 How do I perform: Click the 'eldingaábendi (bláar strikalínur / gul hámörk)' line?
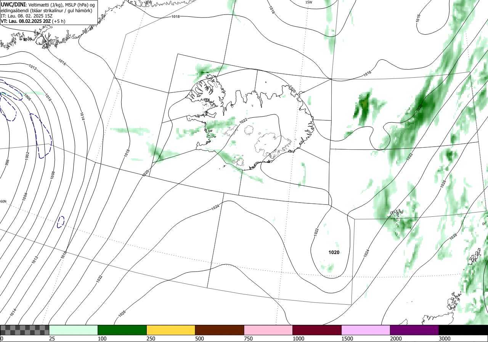click(46, 10)
